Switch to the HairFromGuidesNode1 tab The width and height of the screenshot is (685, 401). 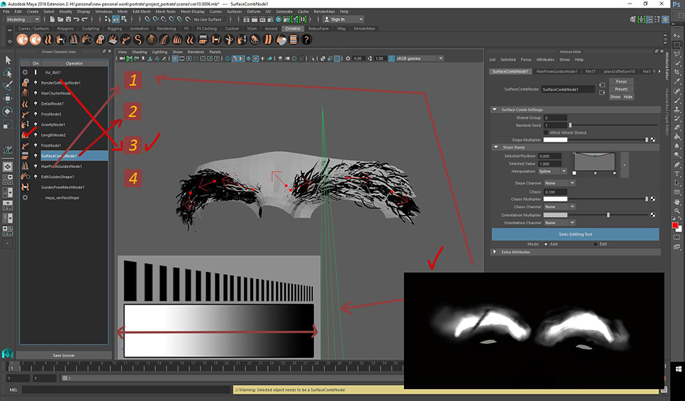(x=557, y=71)
